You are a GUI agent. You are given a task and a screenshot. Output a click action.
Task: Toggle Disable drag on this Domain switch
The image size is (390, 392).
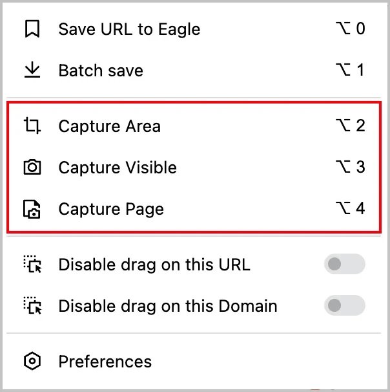click(x=345, y=305)
